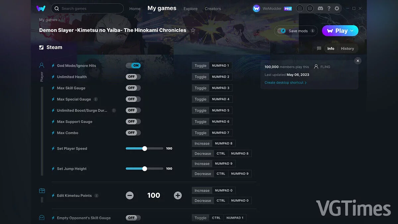The width and height of the screenshot is (398, 224).
Task: Click the Kimetsu Points value 100
Action: [154, 195]
